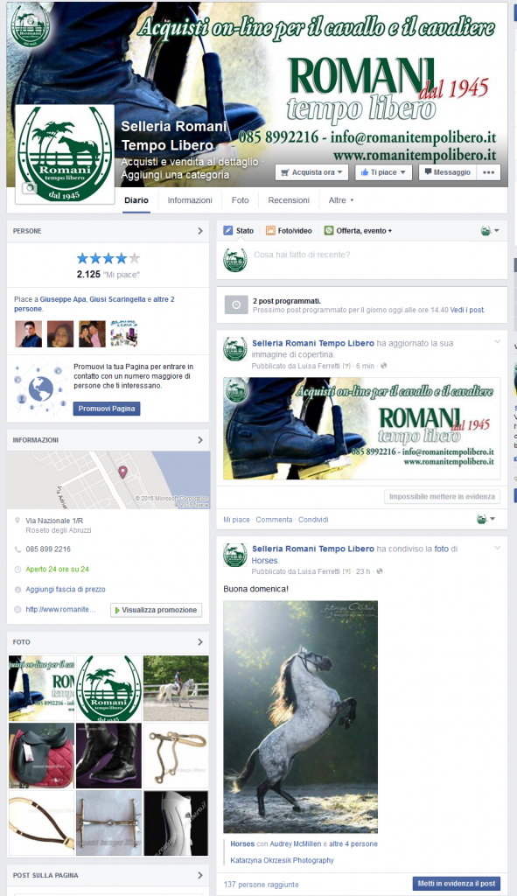Switch to the Diario tab

point(136,200)
